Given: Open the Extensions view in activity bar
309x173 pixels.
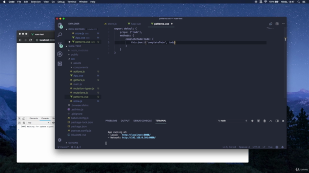Looking at the screenshot, I should [x=60, y=63].
